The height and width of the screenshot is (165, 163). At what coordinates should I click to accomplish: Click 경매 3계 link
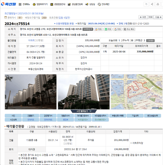123,24
